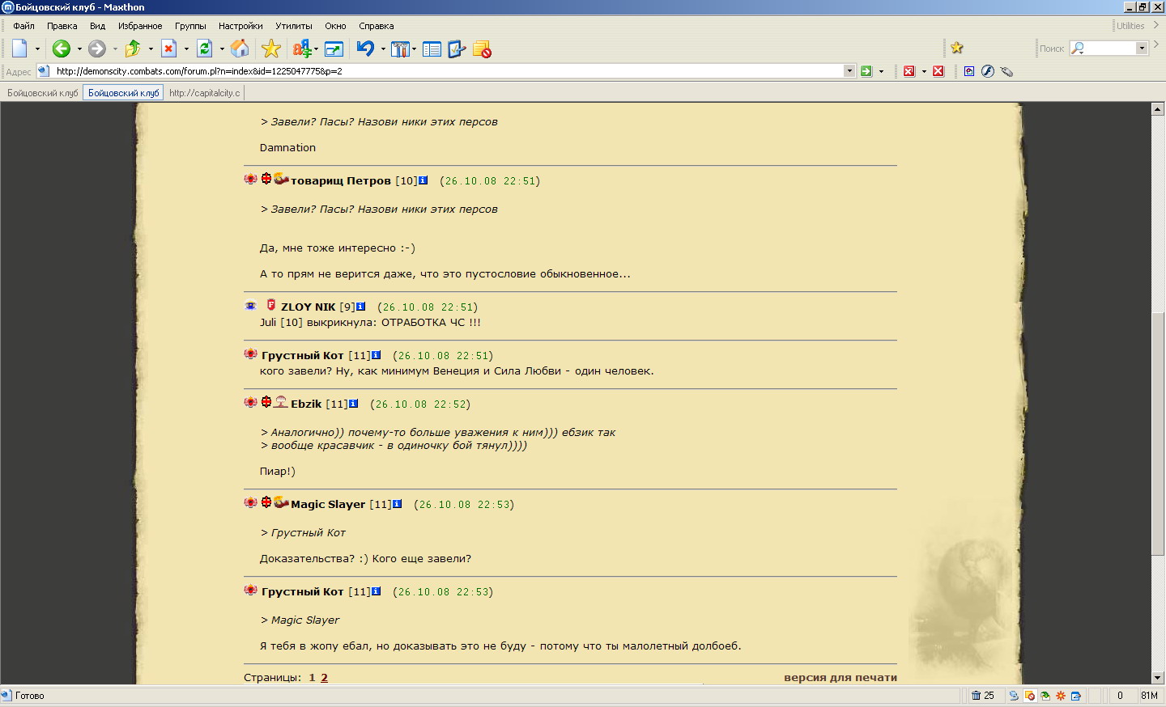Click the Home page house icon

tap(240, 49)
